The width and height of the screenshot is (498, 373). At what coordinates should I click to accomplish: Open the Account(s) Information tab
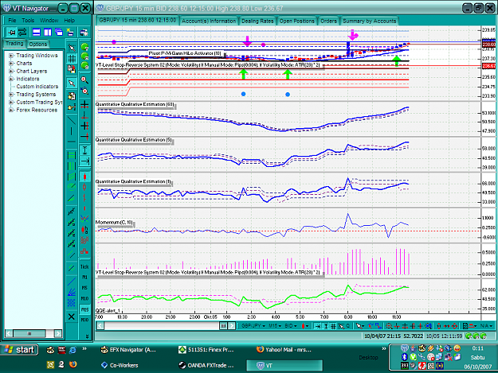pyautogui.click(x=209, y=21)
